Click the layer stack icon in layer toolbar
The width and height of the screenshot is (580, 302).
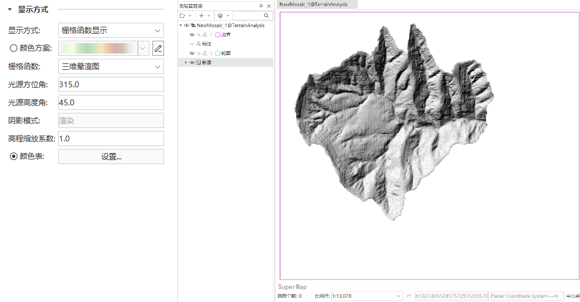pos(220,16)
